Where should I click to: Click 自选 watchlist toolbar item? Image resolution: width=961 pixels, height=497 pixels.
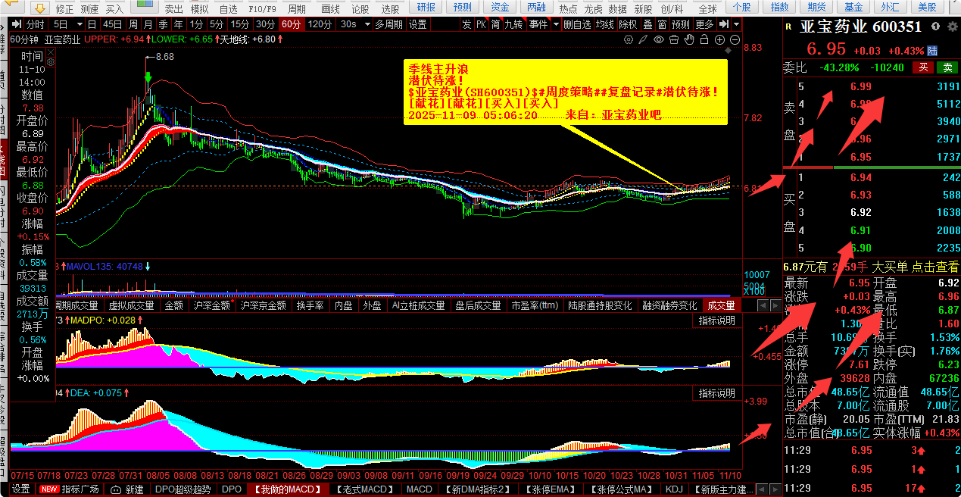[x=228, y=8]
